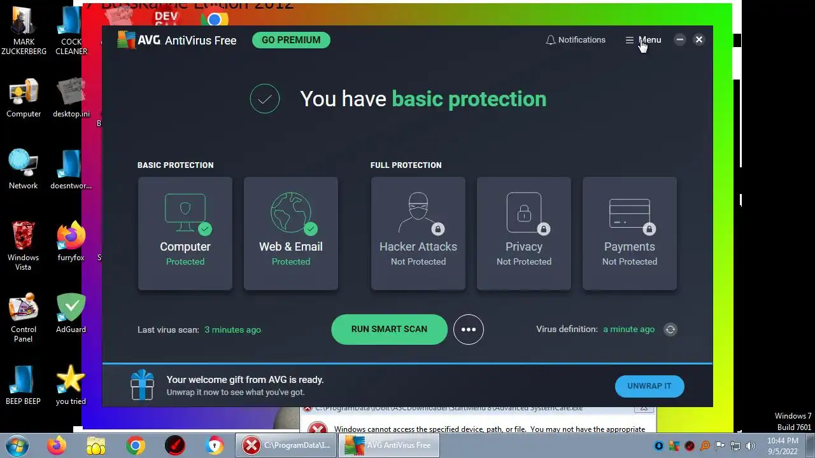815x458 pixels.
Task: Select the COCK CLEANER desktop icon
Action: click(x=71, y=31)
